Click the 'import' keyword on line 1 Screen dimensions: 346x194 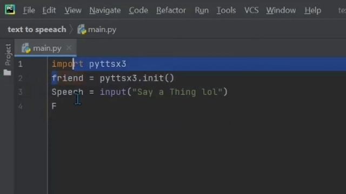tap(68, 64)
